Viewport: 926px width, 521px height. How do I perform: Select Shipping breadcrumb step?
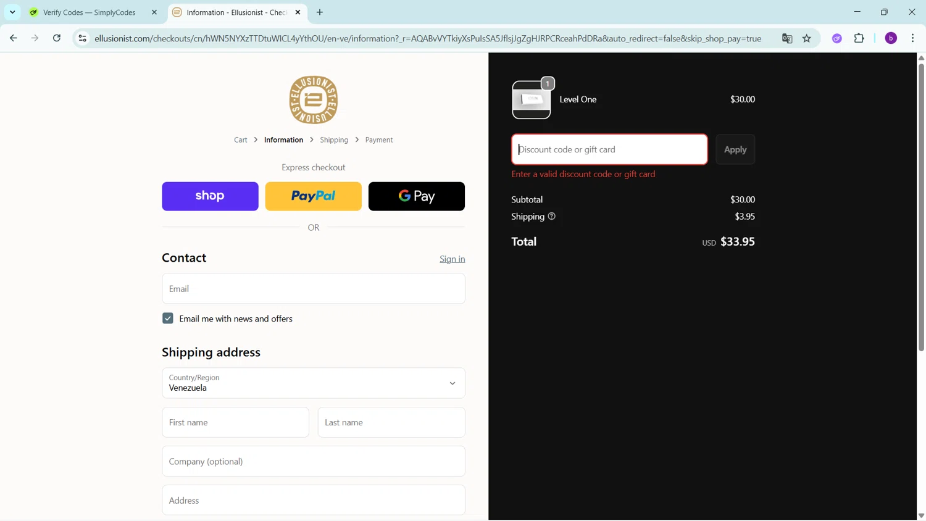coord(334,140)
